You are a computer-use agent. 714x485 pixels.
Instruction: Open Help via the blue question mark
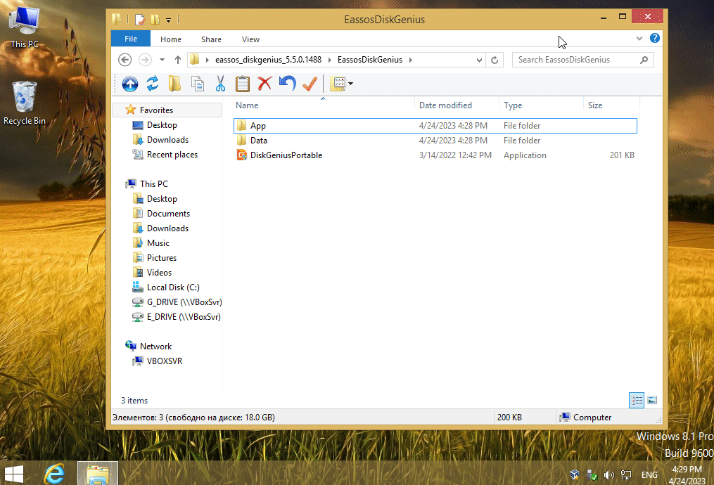pyautogui.click(x=655, y=38)
